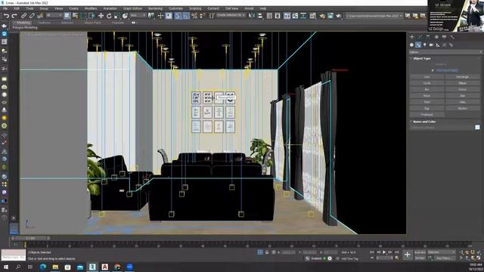Click Maximize Viewport toggle icon
This screenshot has height=272, width=484.
pyautogui.click(x=479, y=258)
